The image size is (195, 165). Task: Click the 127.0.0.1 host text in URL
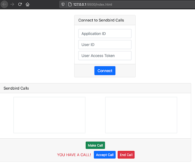click(80, 5)
